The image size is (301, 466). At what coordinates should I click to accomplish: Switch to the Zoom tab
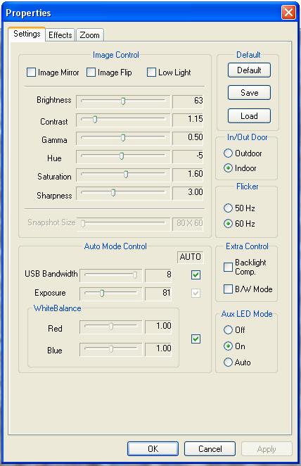pyautogui.click(x=89, y=34)
